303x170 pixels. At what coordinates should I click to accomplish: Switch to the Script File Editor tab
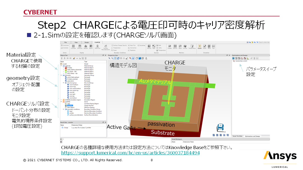pos(238,136)
